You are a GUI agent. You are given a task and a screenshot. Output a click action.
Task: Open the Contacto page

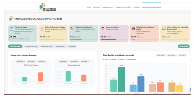pos(137,7)
